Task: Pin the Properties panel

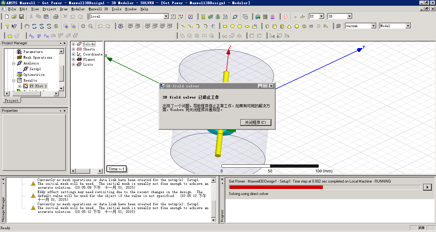Action: (x=60, y=111)
